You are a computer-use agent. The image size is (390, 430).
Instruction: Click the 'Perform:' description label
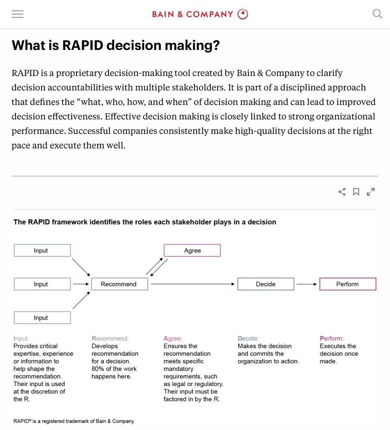click(331, 338)
